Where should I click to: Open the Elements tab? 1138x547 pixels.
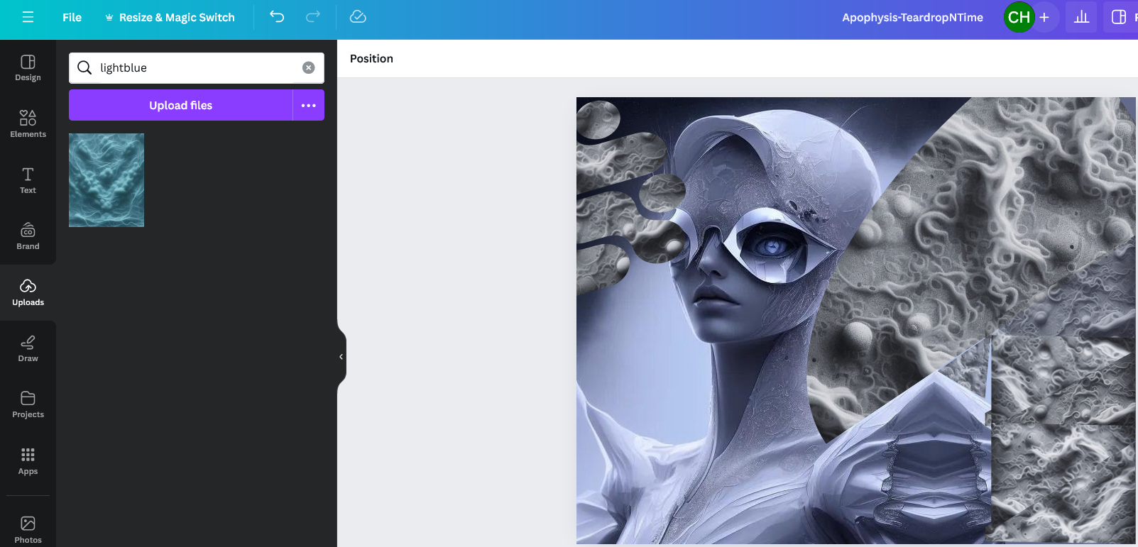point(28,124)
